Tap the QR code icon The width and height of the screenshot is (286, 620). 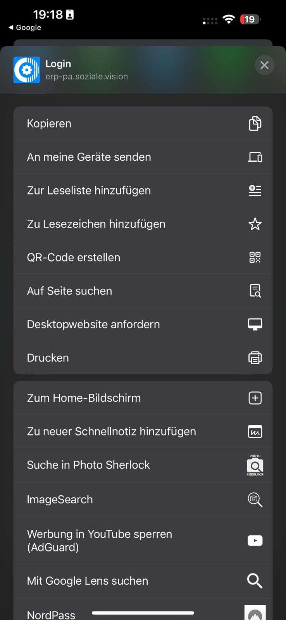pos(255,257)
